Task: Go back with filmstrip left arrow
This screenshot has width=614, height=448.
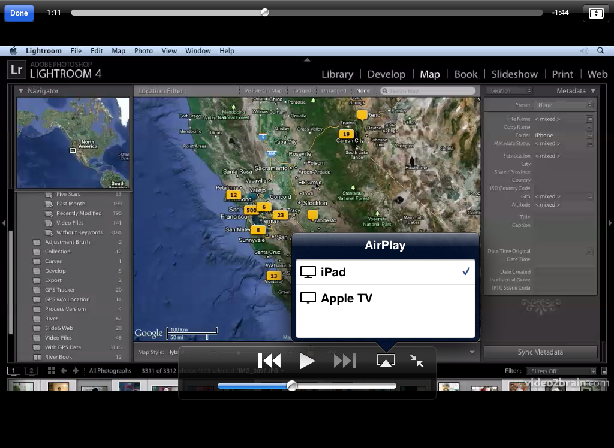Action: tap(64, 371)
